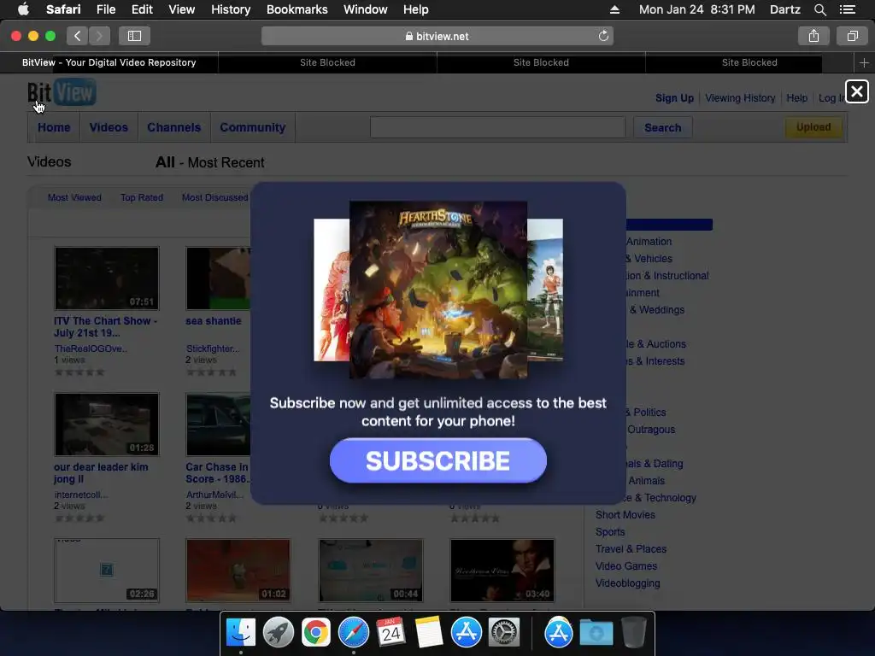The image size is (875, 656).
Task: Open the Videoblogging category
Action: tap(627, 583)
